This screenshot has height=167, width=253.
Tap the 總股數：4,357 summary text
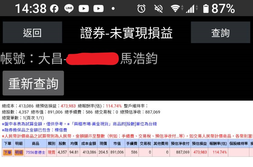[x=15, y=112]
